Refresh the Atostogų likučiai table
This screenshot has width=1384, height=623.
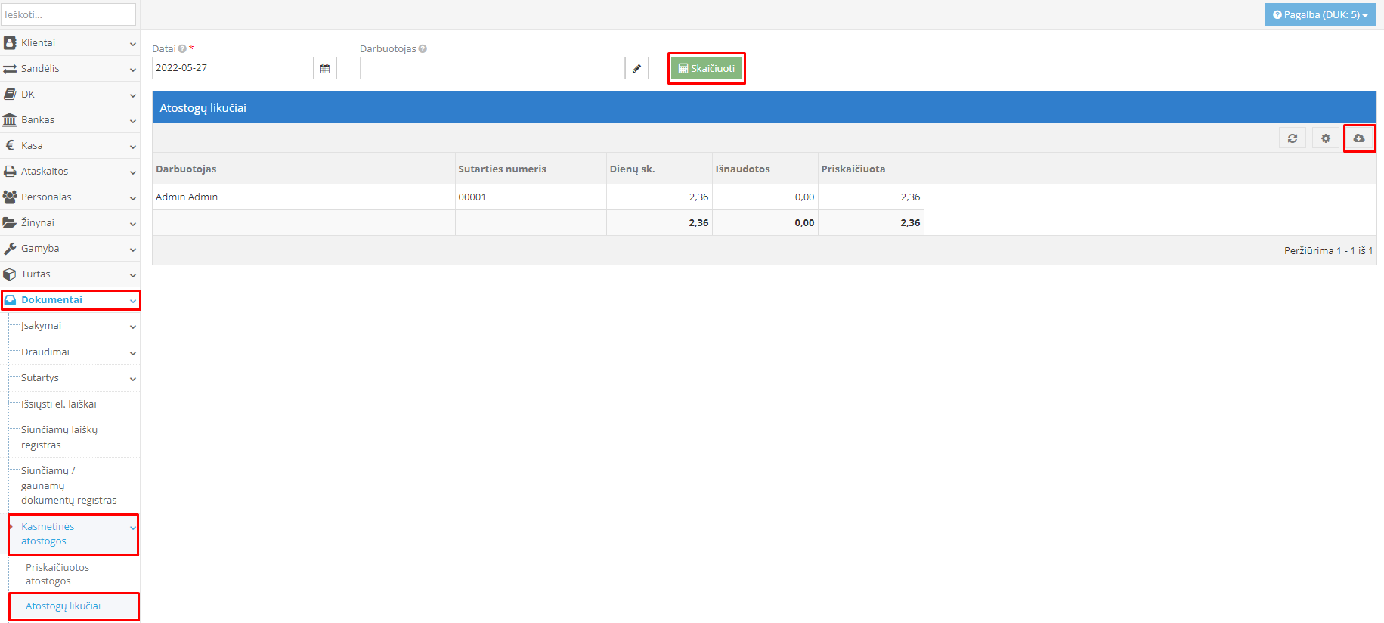click(1292, 138)
